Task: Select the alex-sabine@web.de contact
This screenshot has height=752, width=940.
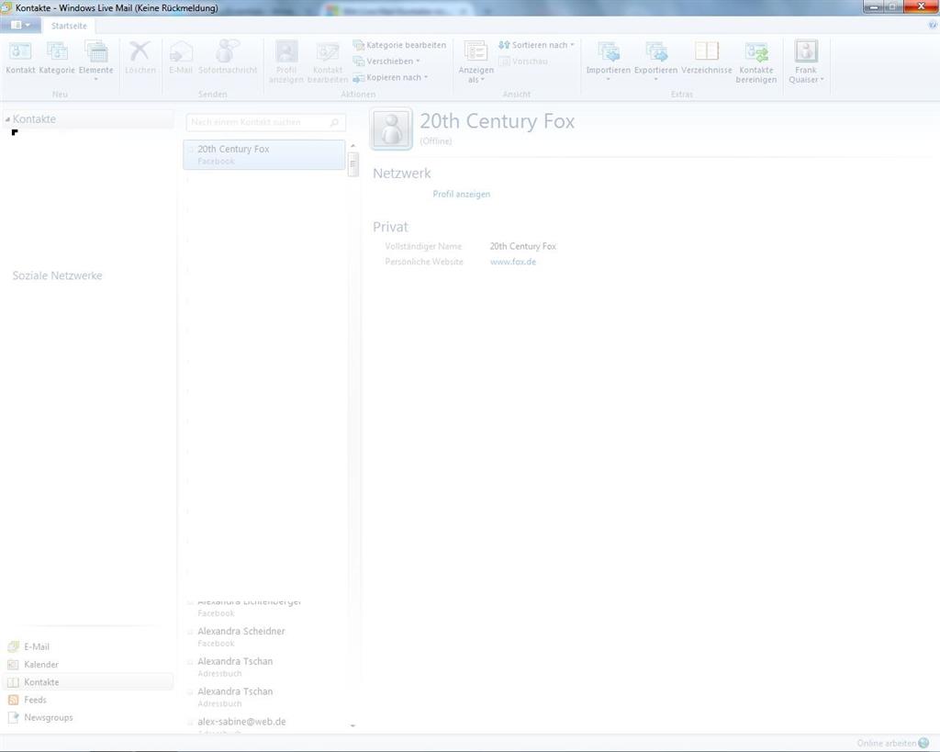Action: pos(264,724)
